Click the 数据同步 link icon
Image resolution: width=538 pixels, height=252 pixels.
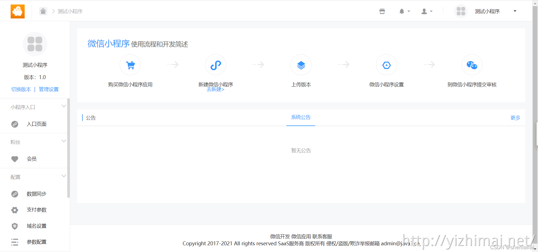point(15,194)
